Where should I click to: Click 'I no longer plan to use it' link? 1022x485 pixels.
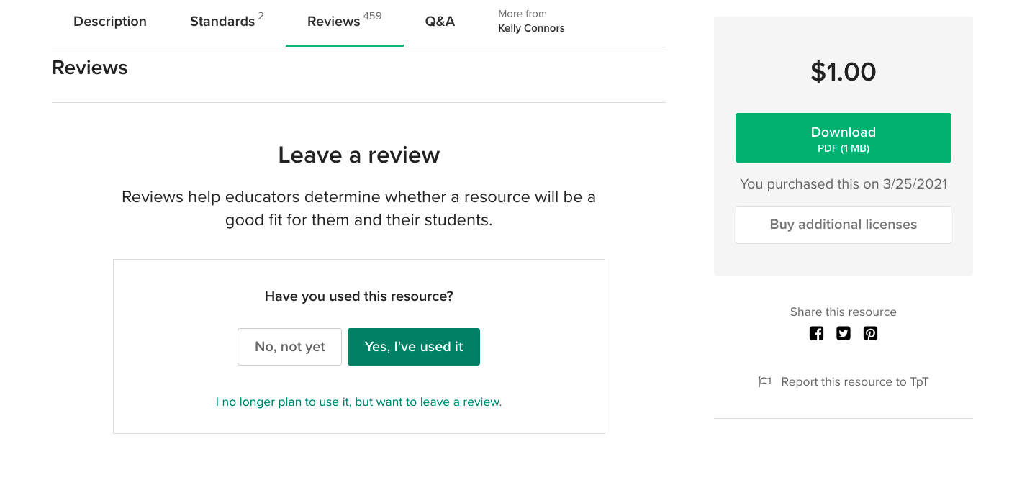(358, 402)
